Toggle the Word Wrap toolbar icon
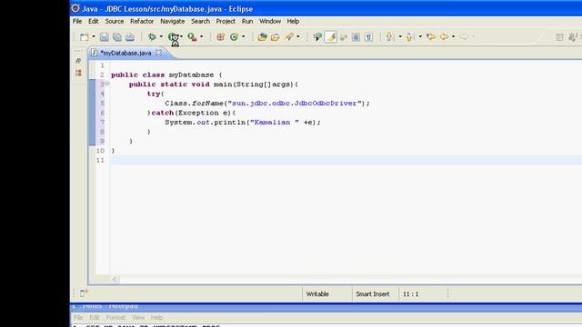This screenshot has height=327, width=582. click(344, 36)
